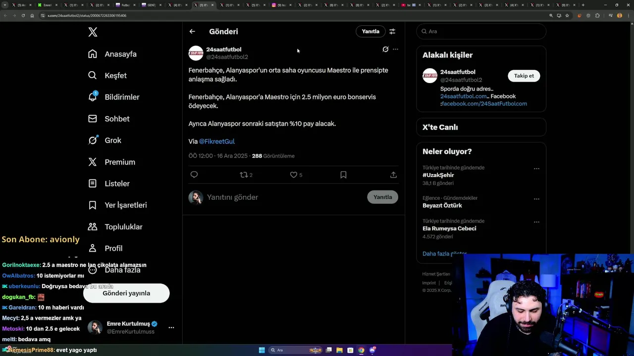
Task: Open @24saatfutbol2 handle on post
Action: (x=227, y=57)
